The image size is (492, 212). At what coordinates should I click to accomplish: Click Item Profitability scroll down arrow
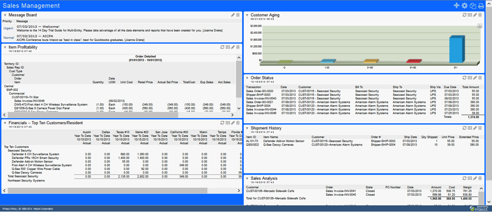pos(238,108)
